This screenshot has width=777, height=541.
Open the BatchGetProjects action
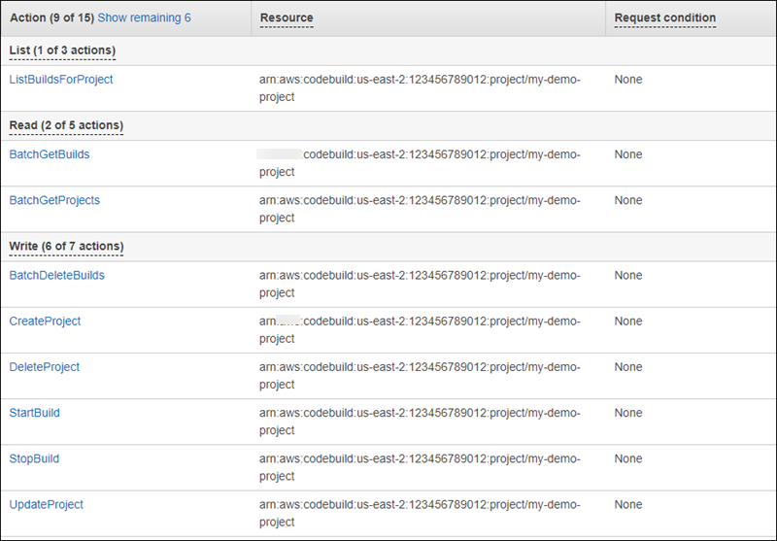point(54,200)
